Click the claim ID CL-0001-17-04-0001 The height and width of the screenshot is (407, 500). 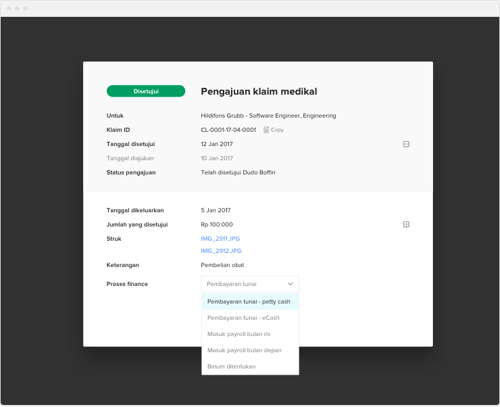pos(228,130)
